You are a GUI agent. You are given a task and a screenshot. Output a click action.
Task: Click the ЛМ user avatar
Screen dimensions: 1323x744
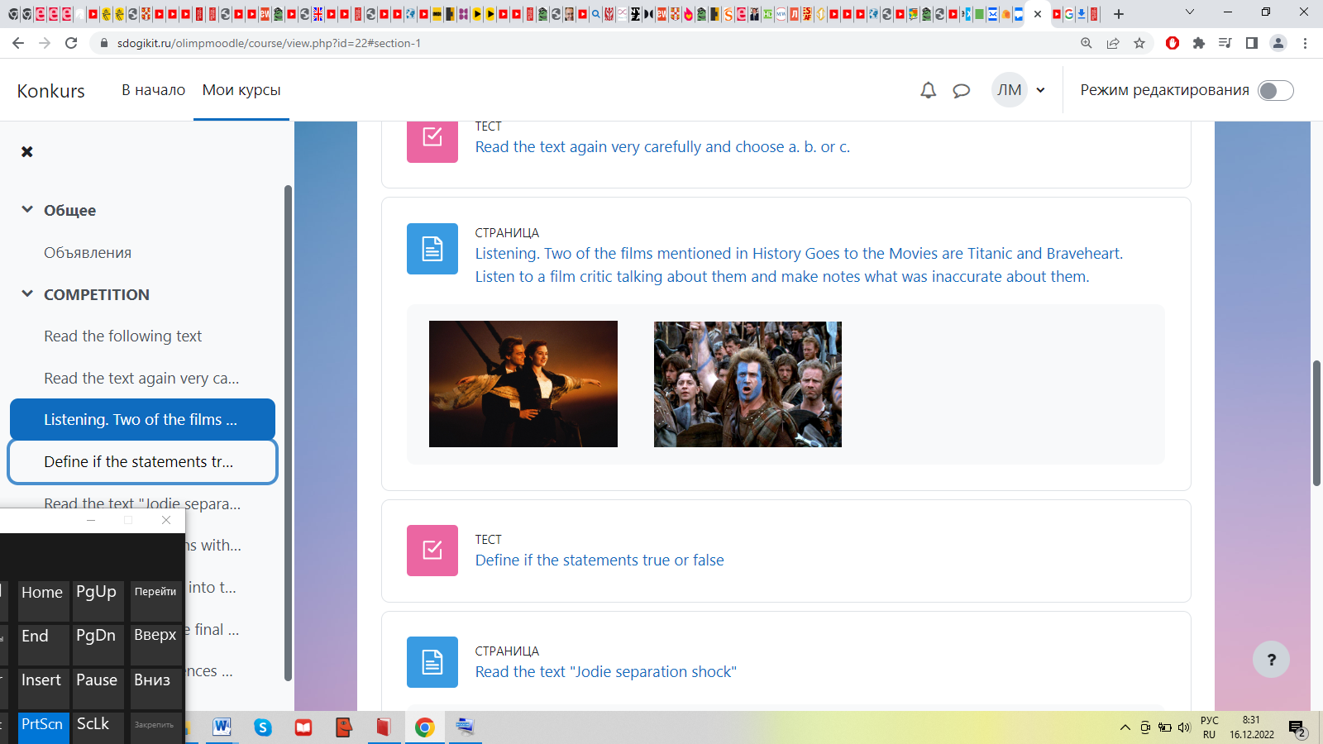coord(1009,90)
